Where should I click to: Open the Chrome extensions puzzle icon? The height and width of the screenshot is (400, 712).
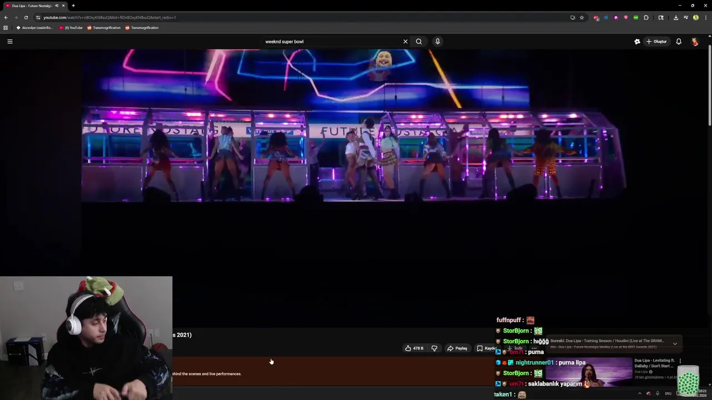(x=646, y=17)
